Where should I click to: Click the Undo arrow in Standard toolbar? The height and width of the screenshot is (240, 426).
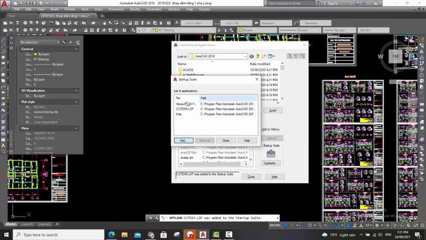click(x=84, y=23)
